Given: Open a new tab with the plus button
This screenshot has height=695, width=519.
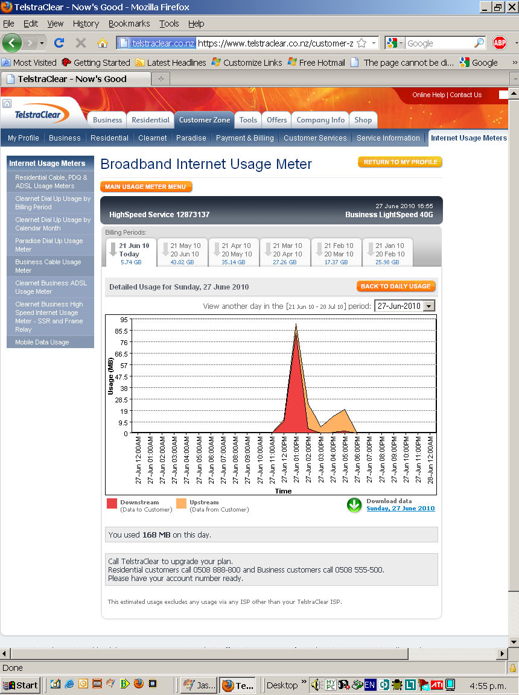Looking at the screenshot, I should click(x=161, y=79).
